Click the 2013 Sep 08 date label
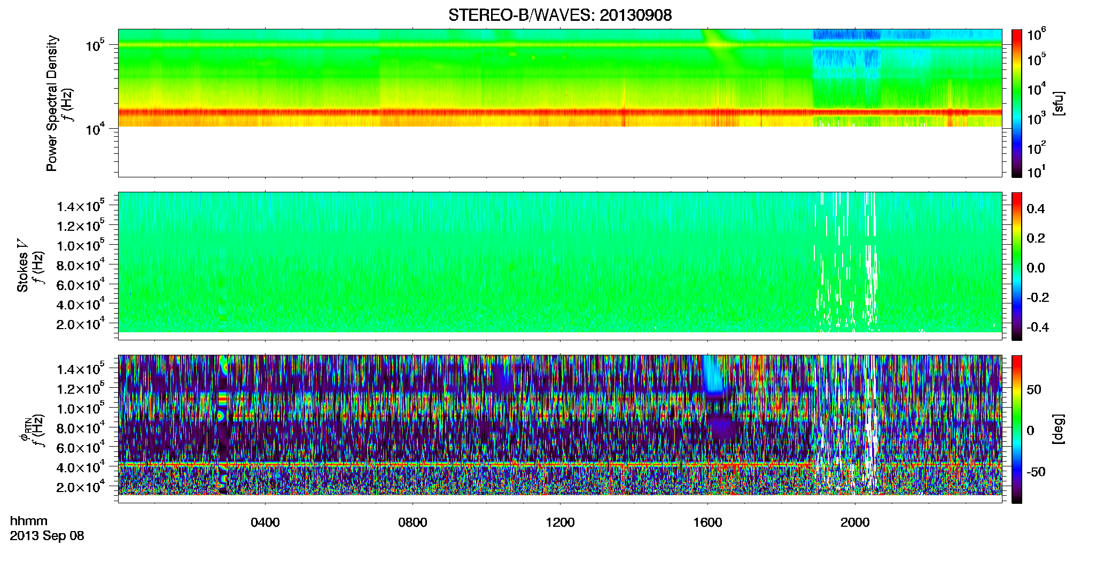This screenshot has width=1120, height=577. pyautogui.click(x=47, y=536)
